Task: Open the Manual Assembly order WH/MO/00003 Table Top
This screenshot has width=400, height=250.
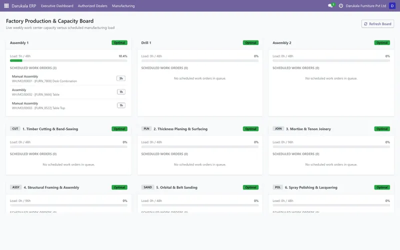Action: [x=68, y=105]
